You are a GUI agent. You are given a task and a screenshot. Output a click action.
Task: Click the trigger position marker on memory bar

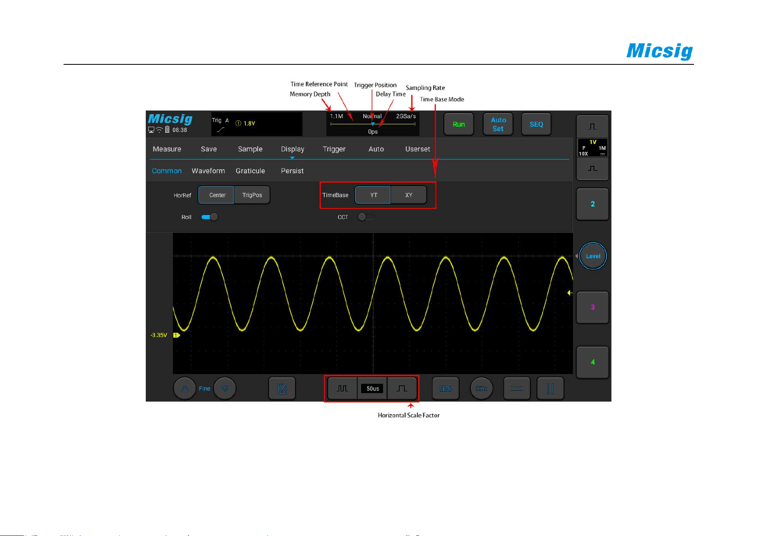373,124
